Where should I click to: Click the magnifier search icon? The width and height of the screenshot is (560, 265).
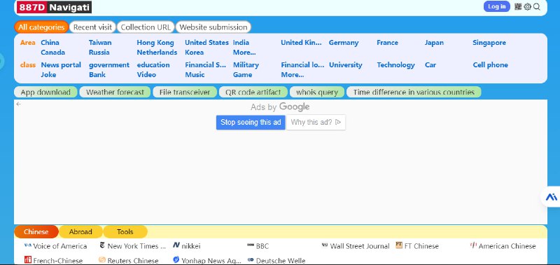click(x=536, y=6)
